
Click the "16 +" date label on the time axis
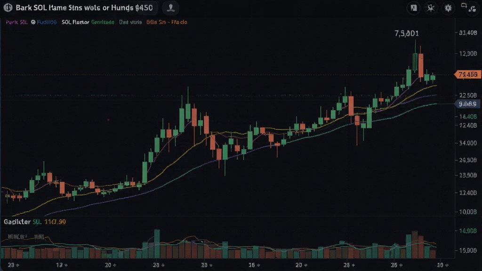tap(254, 265)
